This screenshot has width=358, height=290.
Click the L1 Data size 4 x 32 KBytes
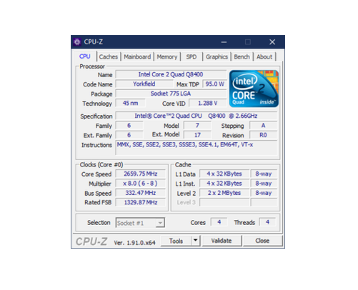[224, 174]
